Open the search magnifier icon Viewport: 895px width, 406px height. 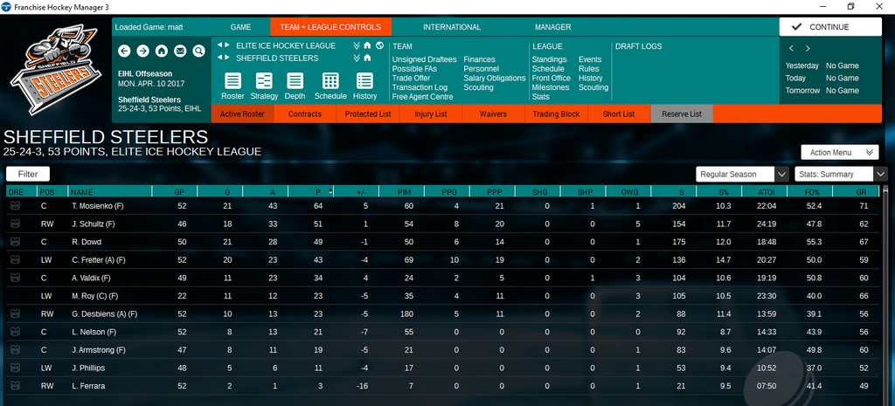tap(198, 51)
